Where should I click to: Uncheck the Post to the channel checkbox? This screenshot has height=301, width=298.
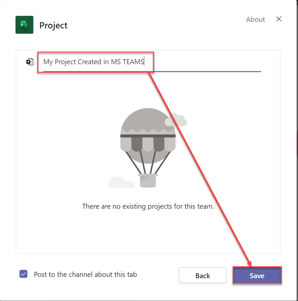(x=23, y=274)
